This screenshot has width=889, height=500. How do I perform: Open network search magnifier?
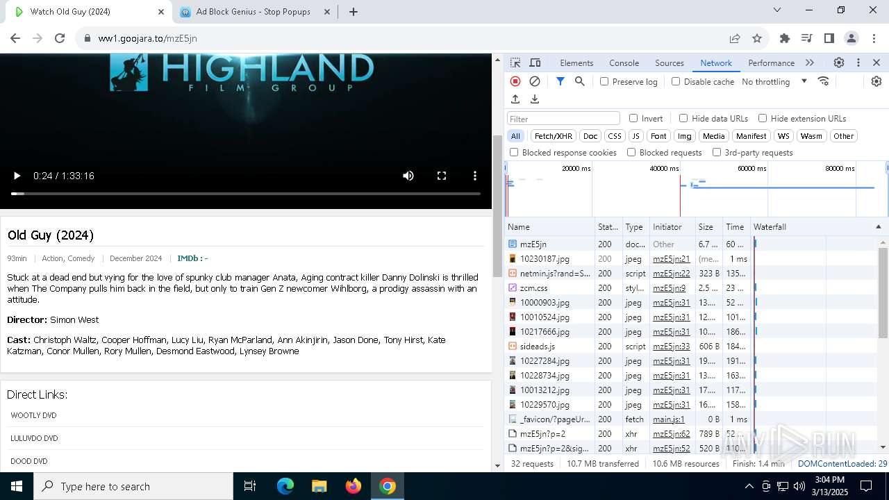(580, 81)
